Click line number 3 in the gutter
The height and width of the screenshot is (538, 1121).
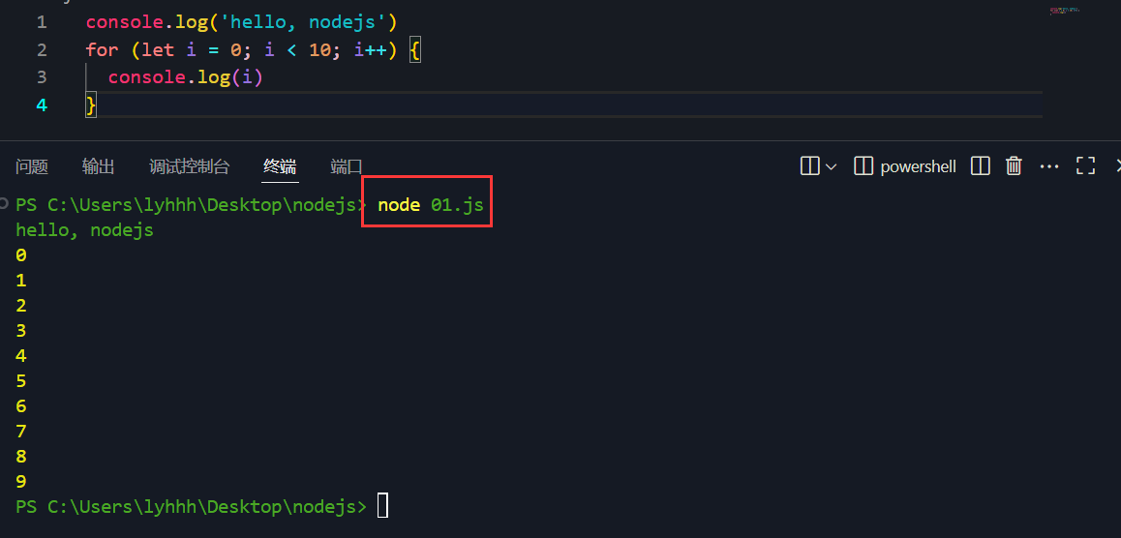(x=42, y=77)
